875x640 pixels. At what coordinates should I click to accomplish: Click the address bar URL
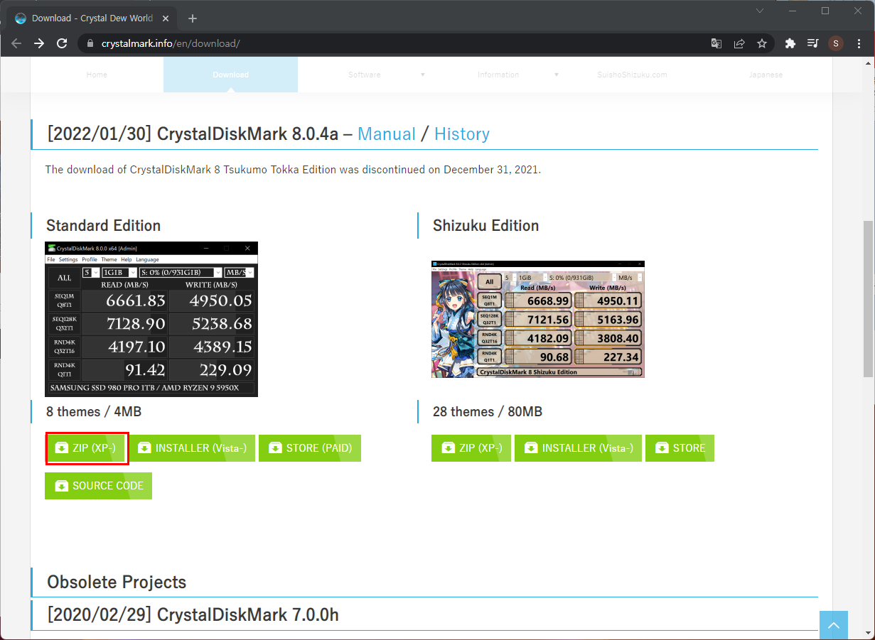tap(171, 43)
